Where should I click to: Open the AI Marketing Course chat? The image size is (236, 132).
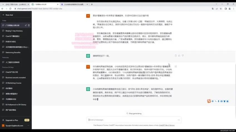(x=13, y=83)
